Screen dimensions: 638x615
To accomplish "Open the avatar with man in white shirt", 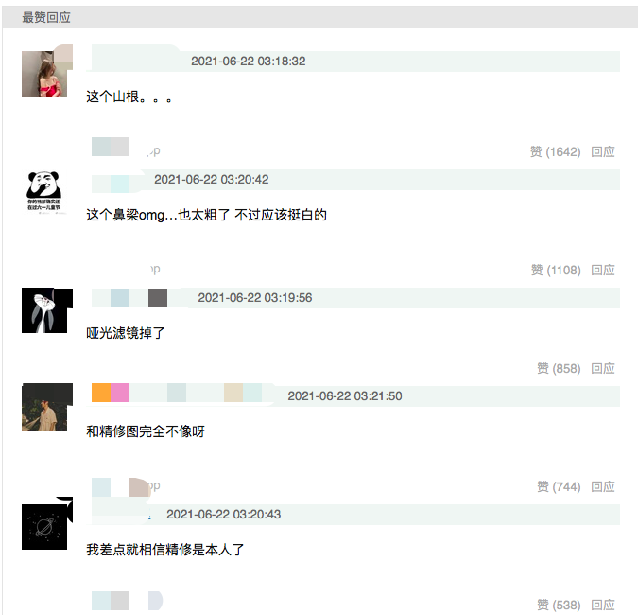I will point(44,407).
